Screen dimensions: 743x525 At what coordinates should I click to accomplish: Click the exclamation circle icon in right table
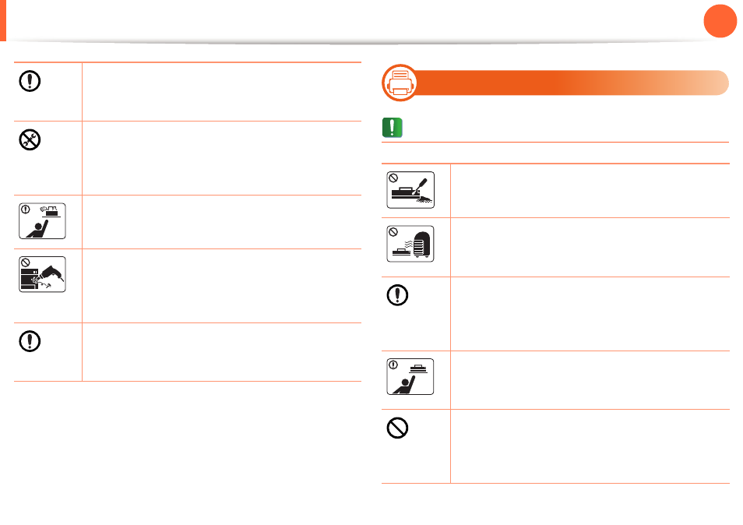click(397, 295)
